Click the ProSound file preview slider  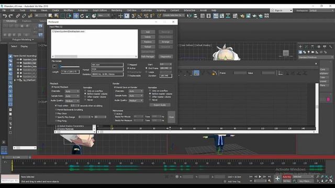pos(70,67)
